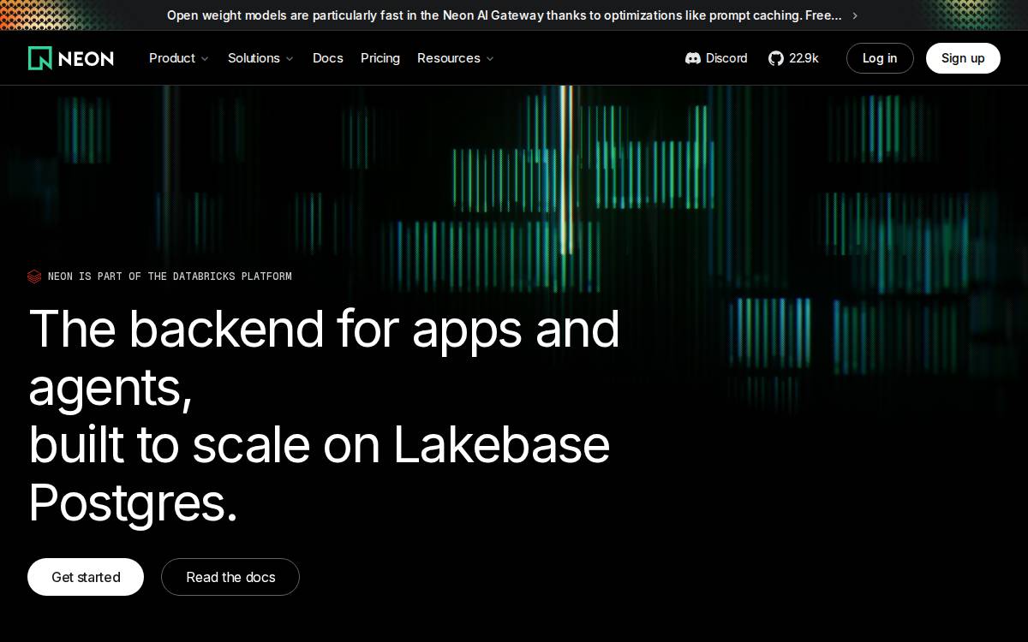The image size is (1028, 642).
Task: Click the Databricks layered icon
Action: (34, 276)
